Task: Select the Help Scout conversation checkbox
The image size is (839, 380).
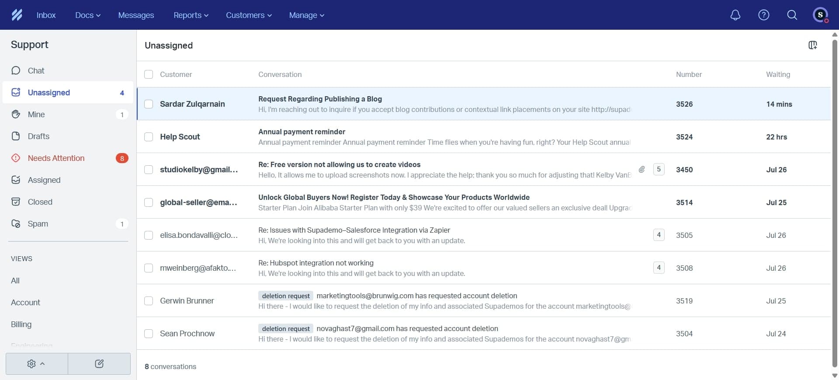Action: coord(149,137)
